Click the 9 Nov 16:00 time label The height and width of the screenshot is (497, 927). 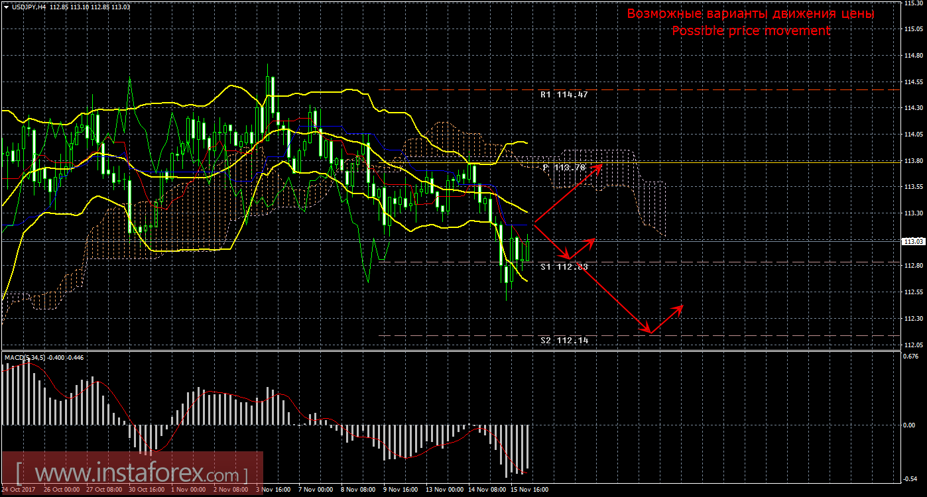pos(400,490)
